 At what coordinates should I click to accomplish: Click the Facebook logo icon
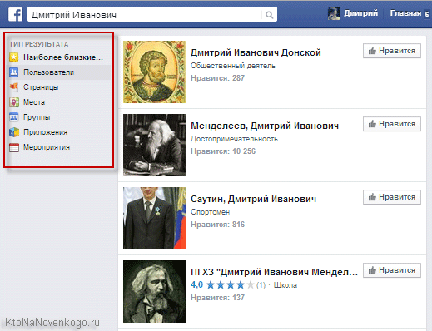click(15, 14)
